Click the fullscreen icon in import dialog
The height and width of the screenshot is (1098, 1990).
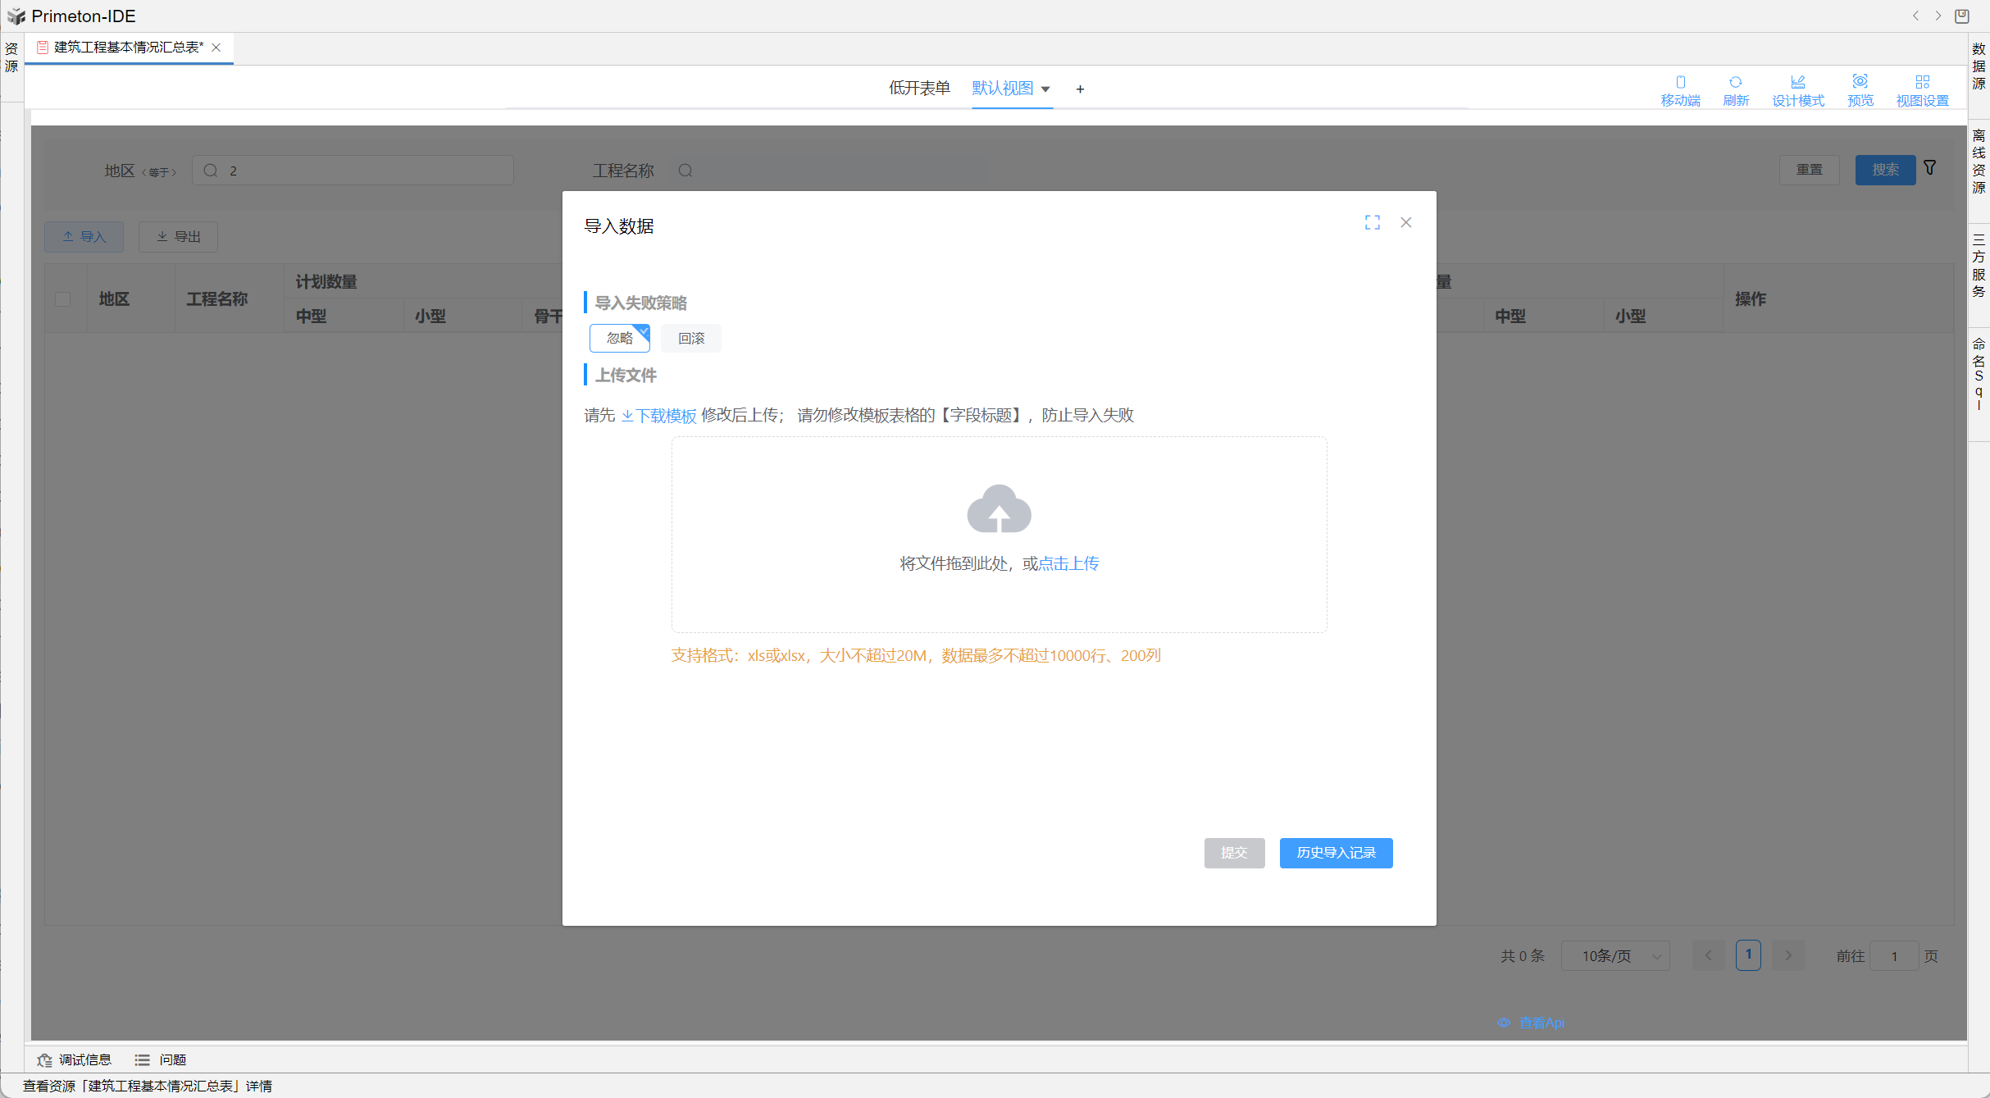tap(1372, 222)
